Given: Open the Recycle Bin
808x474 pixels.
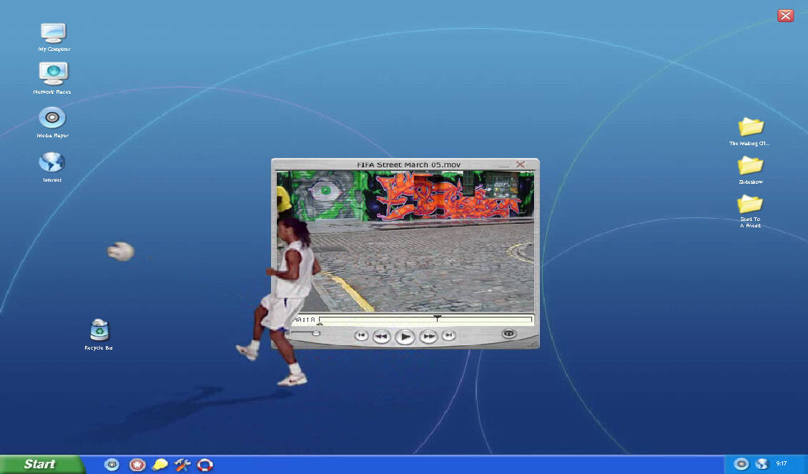Looking at the screenshot, I should (99, 330).
